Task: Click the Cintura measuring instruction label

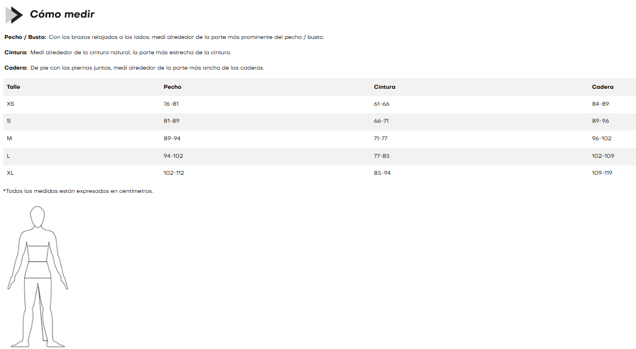Action: pyautogui.click(x=16, y=53)
